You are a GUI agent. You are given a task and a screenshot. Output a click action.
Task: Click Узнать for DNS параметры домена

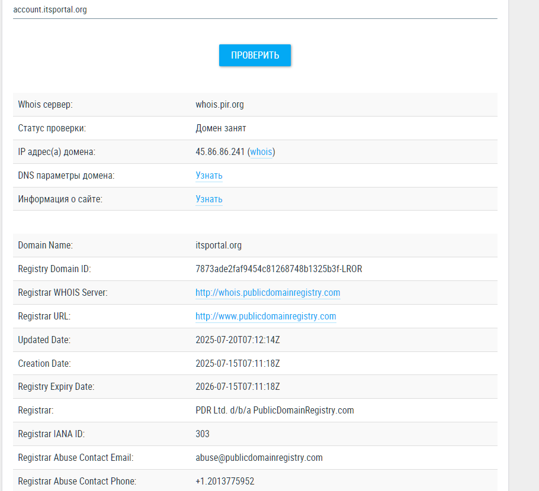209,176
